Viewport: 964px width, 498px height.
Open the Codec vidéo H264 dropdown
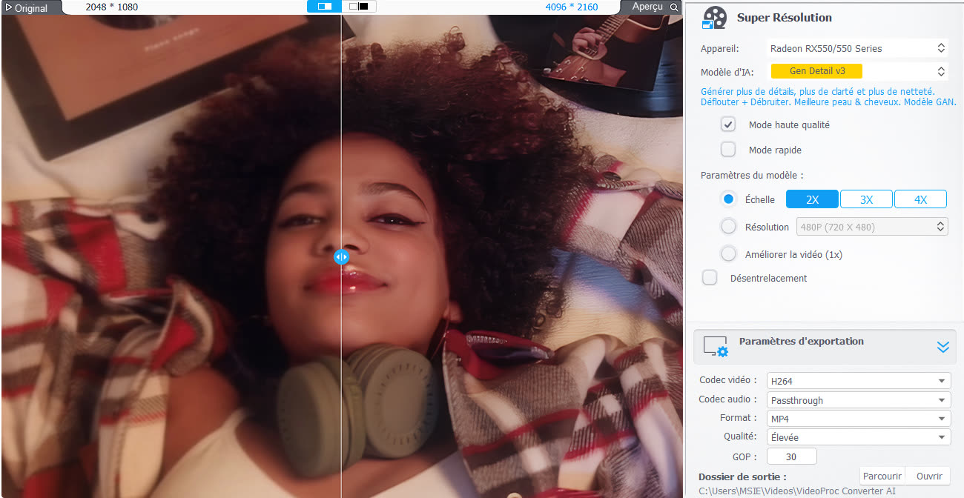[x=859, y=381]
